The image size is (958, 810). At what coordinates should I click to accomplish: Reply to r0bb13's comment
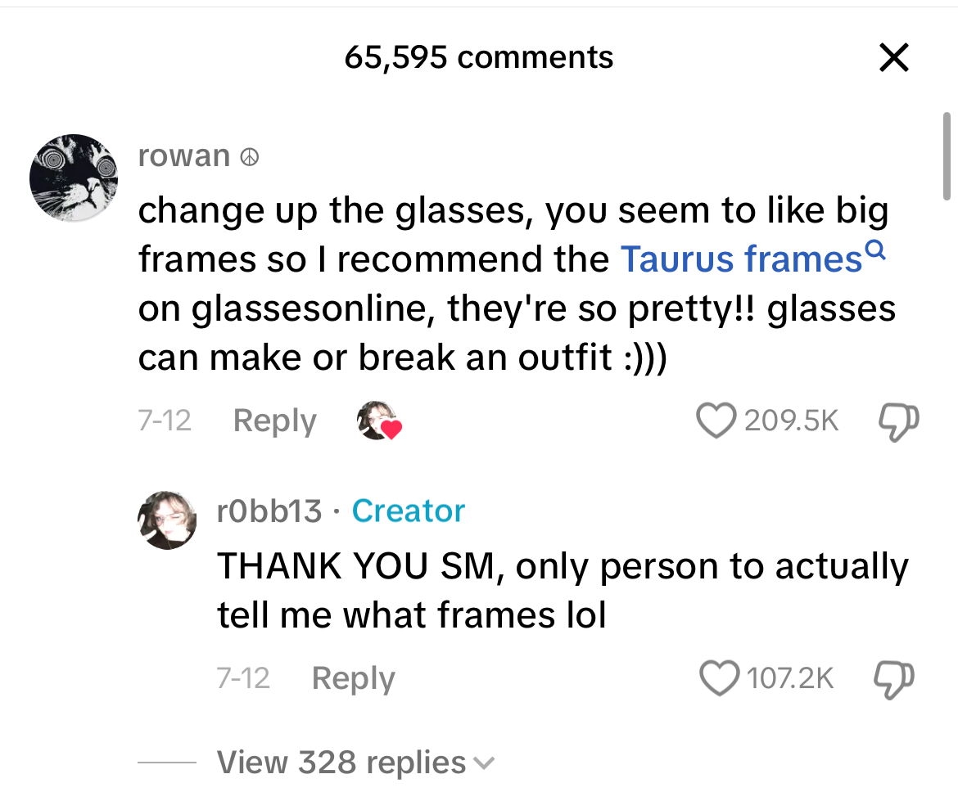click(353, 678)
